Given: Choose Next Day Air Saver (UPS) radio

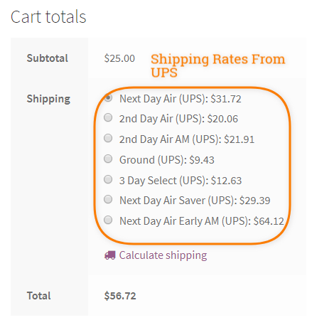Looking at the screenshot, I should (108, 199).
